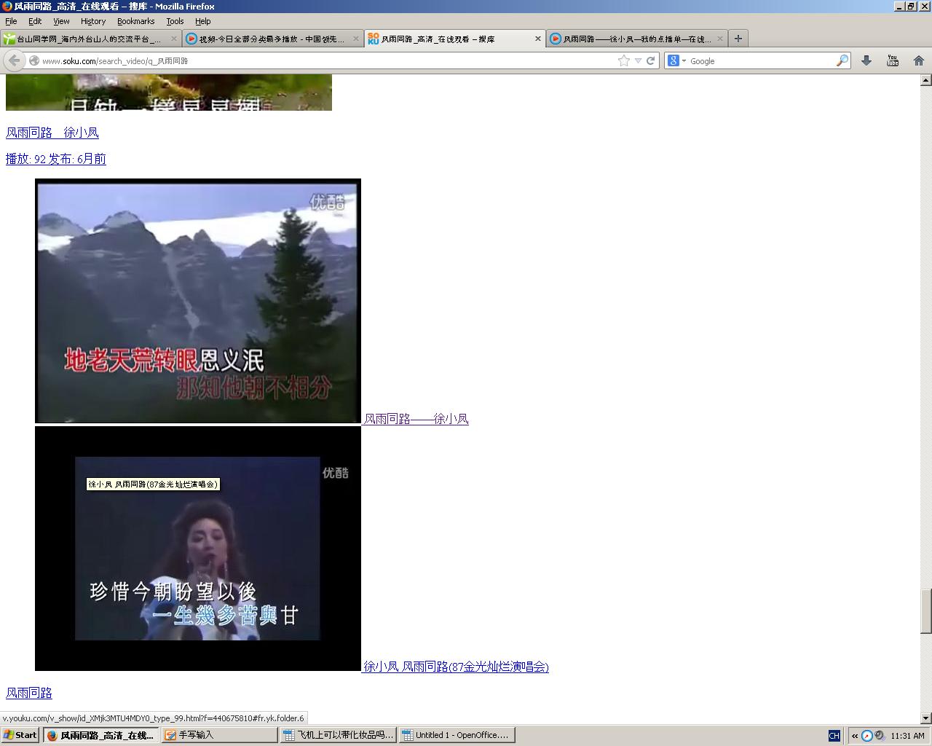
Task: Open the Downloads arrow icon
Action: coord(866,61)
